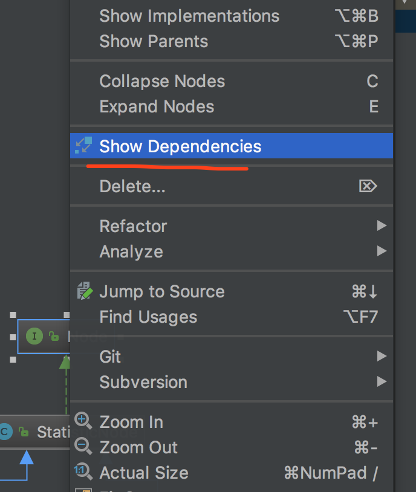416x492 pixels.
Task: Expand the Refactor submenu arrow
Action: 382,225
